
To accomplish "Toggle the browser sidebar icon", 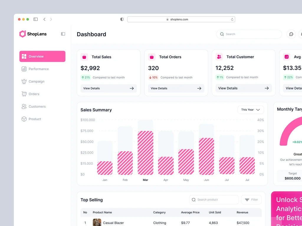I will [x=36, y=19].
